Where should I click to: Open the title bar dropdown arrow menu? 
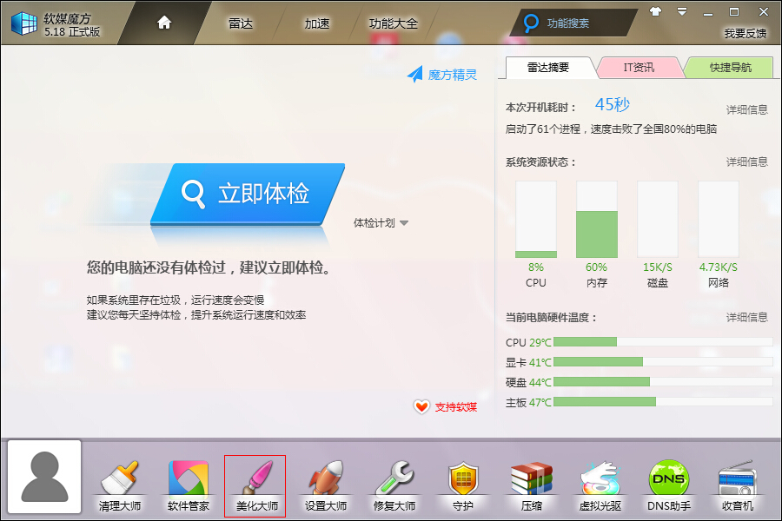pos(679,11)
